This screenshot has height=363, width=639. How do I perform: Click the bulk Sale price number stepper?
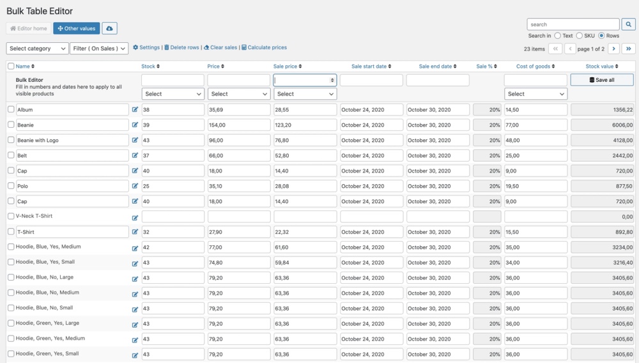tap(332, 80)
